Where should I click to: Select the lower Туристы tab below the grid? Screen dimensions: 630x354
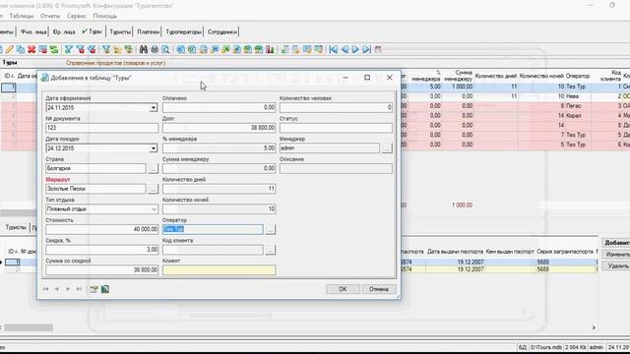coord(16,227)
